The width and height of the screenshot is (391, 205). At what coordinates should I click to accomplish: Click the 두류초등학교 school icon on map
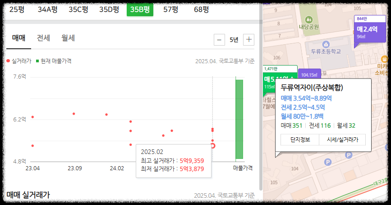click(x=326, y=44)
